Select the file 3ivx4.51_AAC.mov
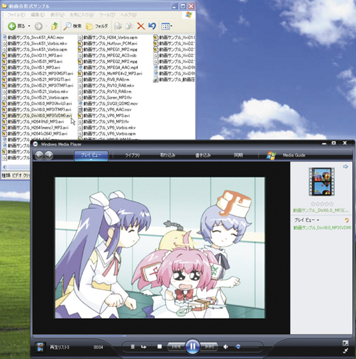Viewport: 356px width, 359px height. pyautogui.click(x=33, y=38)
